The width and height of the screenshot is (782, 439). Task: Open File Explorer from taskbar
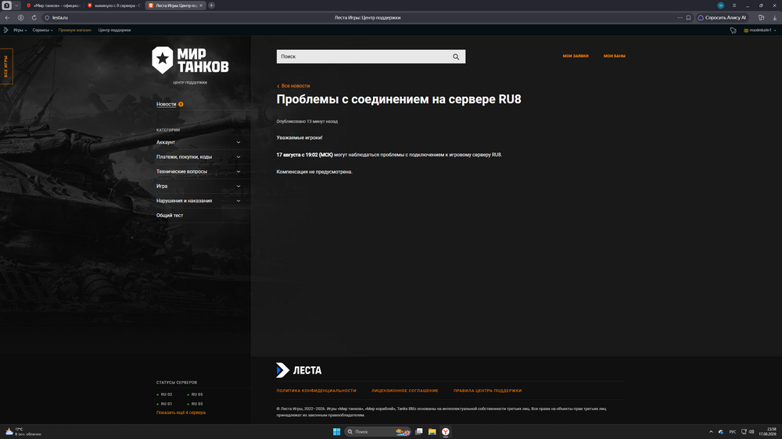[x=432, y=431]
